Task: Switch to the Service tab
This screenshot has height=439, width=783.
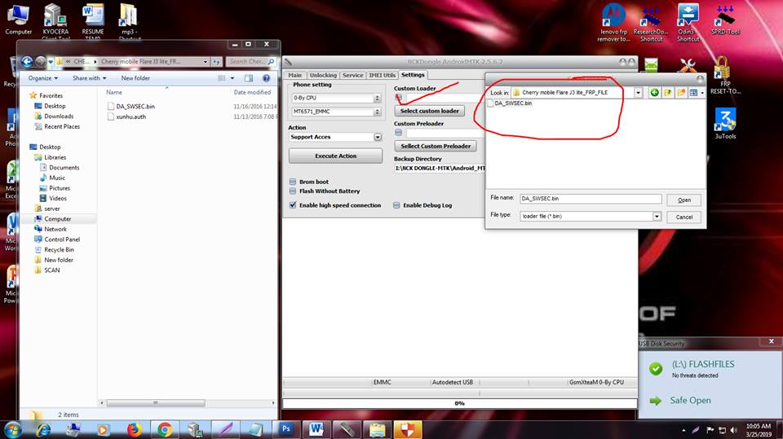Action: tap(352, 75)
